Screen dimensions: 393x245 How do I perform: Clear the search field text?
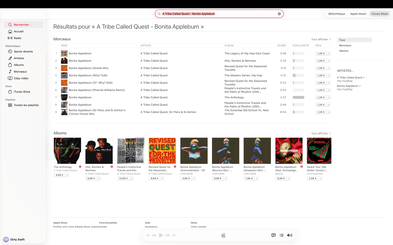click(x=279, y=14)
